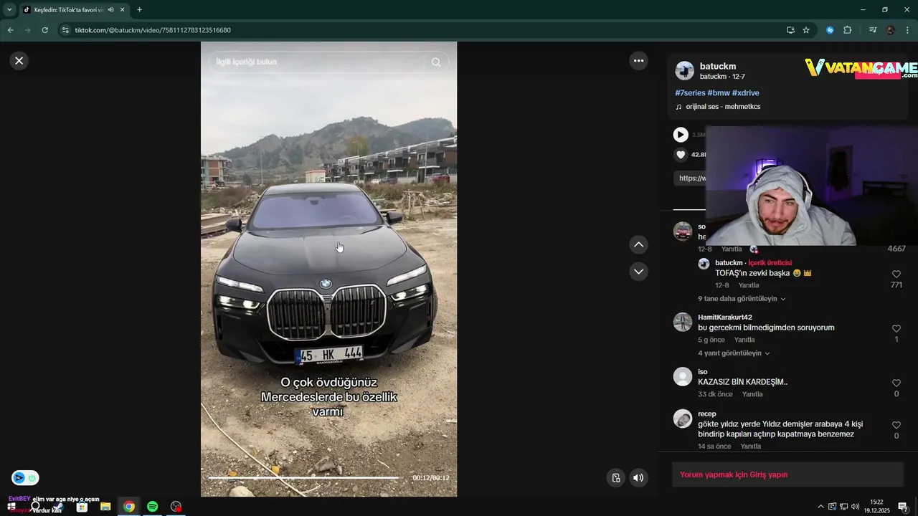Open batuckm profile avatar
The image size is (918, 516).
coord(685,70)
